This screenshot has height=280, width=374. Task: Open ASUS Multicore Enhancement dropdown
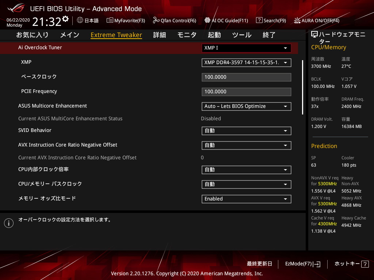pyautogui.click(x=247, y=106)
